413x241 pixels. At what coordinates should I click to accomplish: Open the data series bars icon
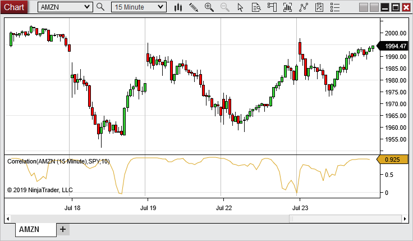pos(287,7)
